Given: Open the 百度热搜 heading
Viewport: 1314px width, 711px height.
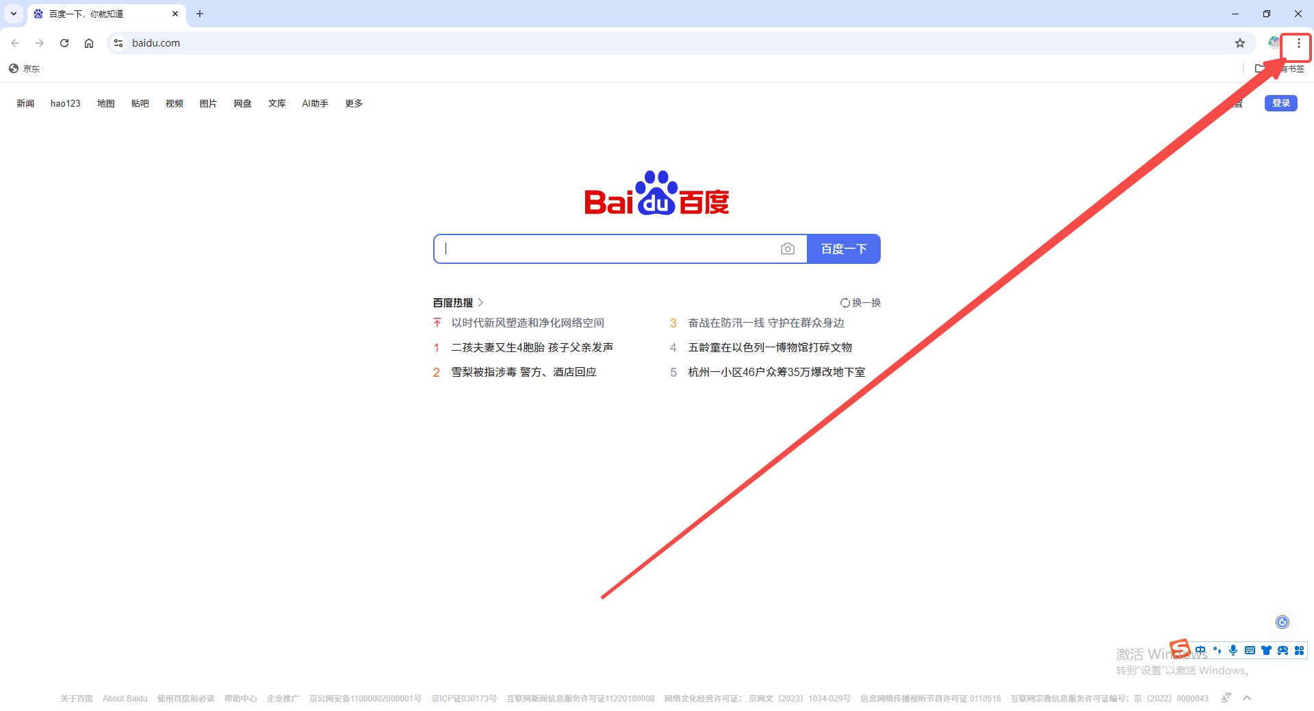Looking at the screenshot, I should coord(453,302).
